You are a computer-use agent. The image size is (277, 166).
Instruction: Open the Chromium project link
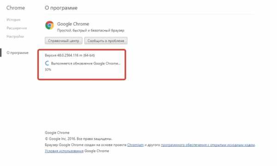pyautogui.click(x=135, y=145)
